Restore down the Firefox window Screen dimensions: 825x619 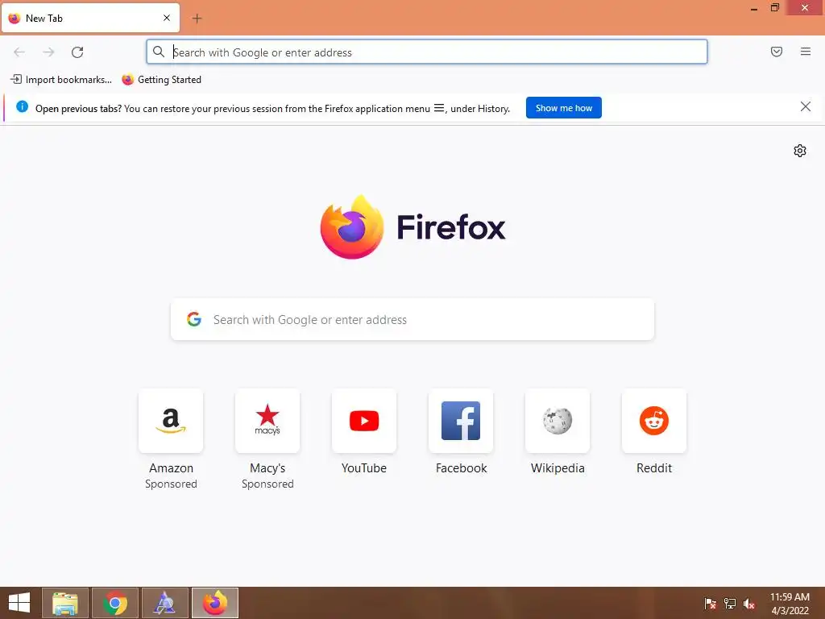[774, 7]
